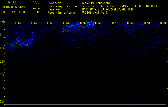Click the 0.8 frequency axis label

(2, 75)
